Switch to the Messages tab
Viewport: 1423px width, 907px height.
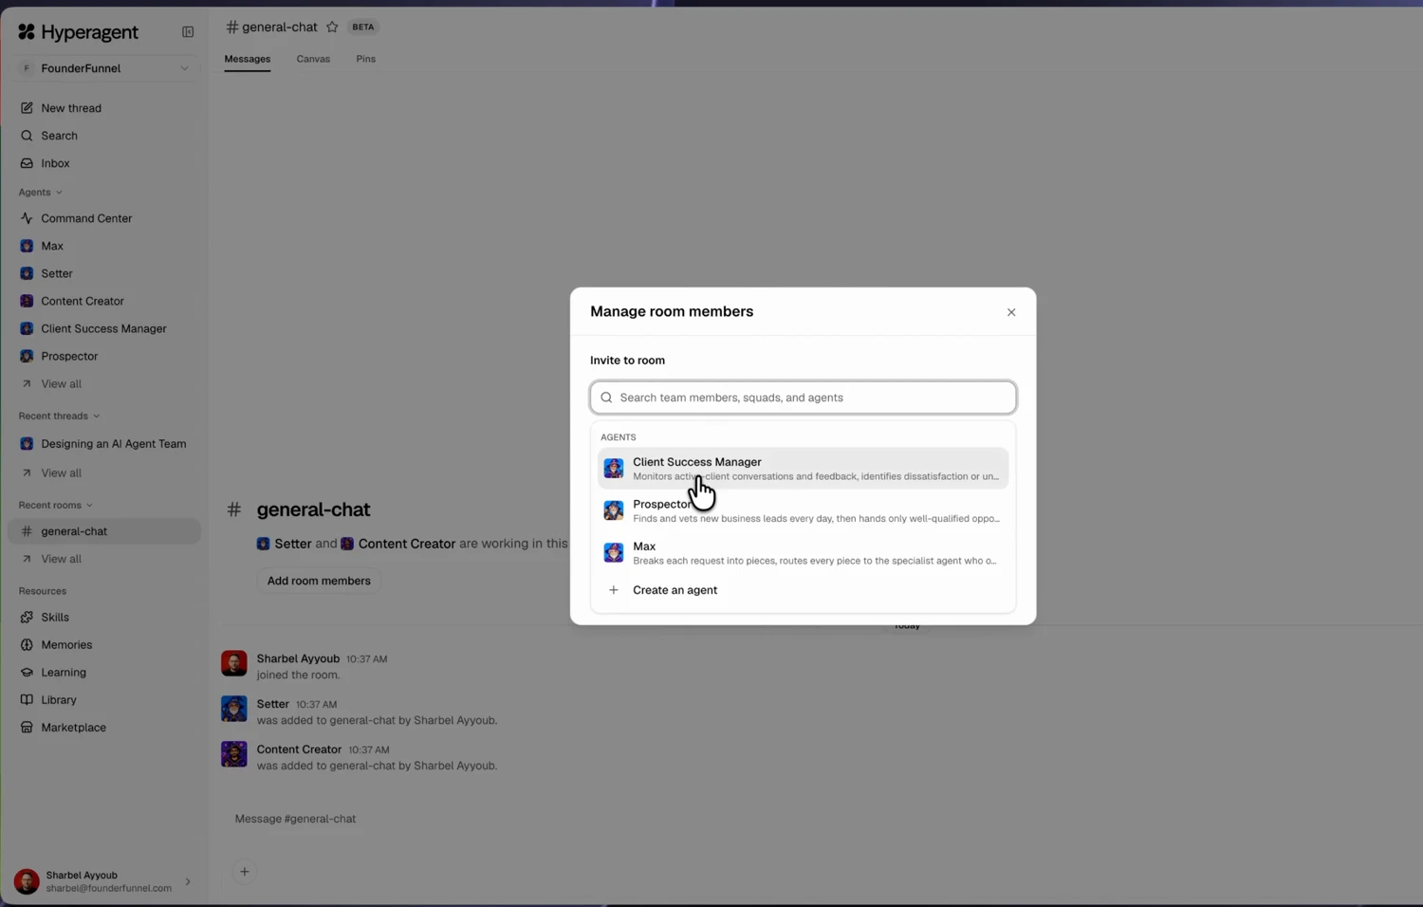click(x=248, y=59)
